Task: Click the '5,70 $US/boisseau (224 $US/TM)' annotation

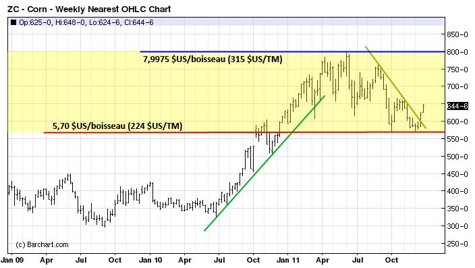Action: tap(117, 126)
